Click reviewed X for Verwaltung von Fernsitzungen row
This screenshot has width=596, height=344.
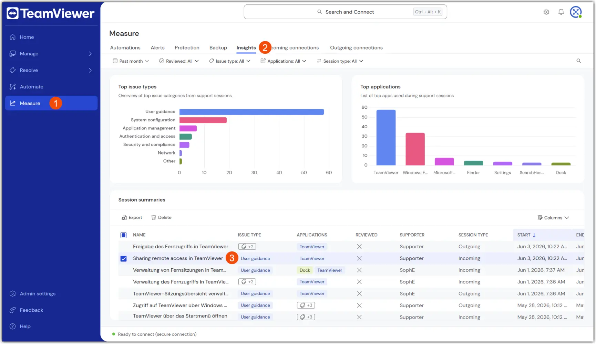point(359,270)
